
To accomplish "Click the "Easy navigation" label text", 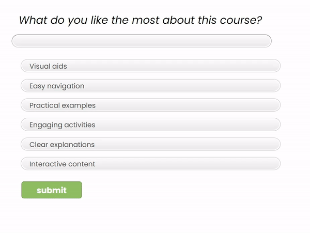I will [57, 86].
